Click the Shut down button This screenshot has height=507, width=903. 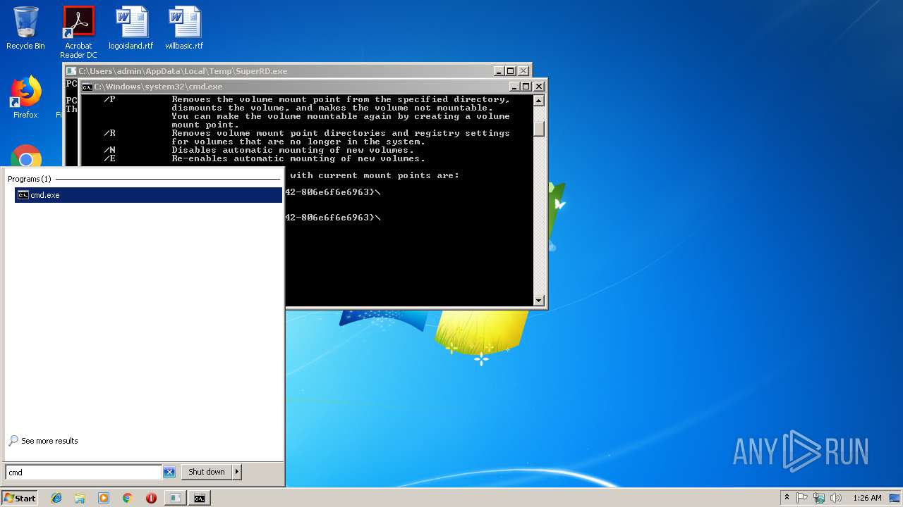[x=207, y=472]
